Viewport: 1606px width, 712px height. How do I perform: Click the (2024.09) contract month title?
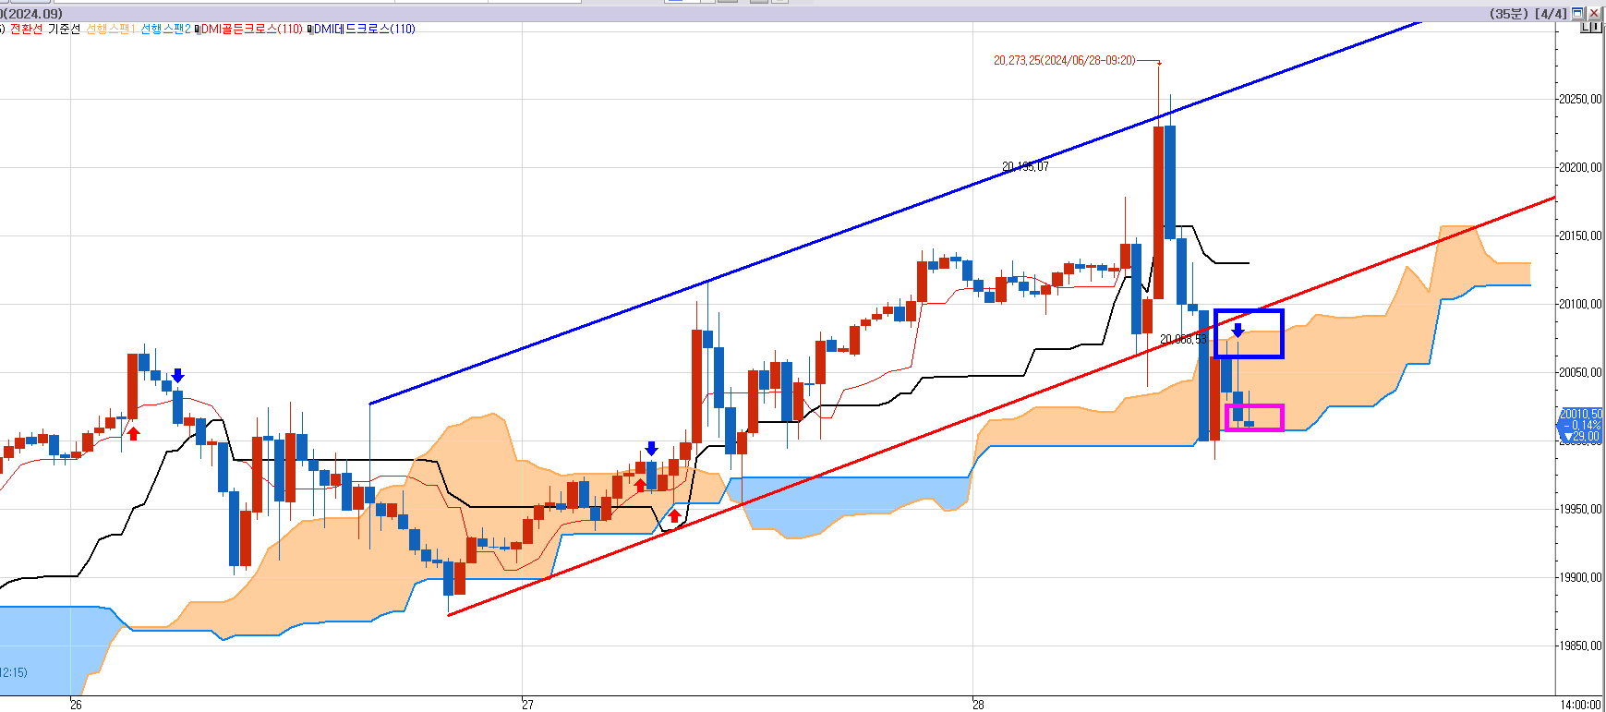[x=32, y=14]
